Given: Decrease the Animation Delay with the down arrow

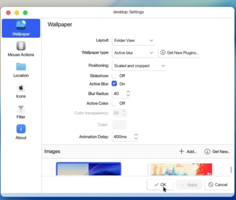Looking at the screenshot, I should click(x=136, y=138).
